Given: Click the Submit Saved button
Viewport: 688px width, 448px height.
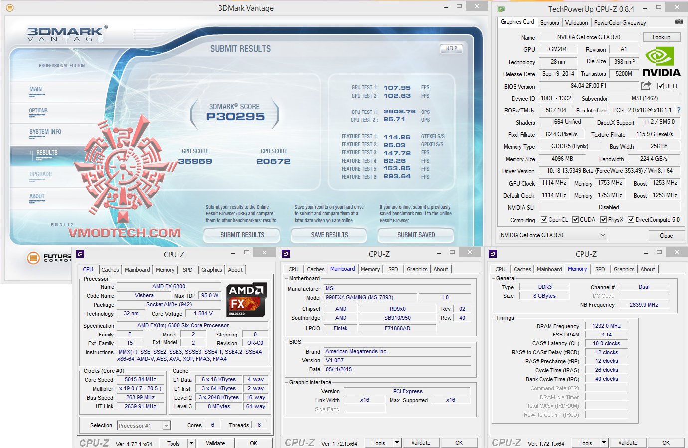Looking at the screenshot, I should (x=416, y=235).
